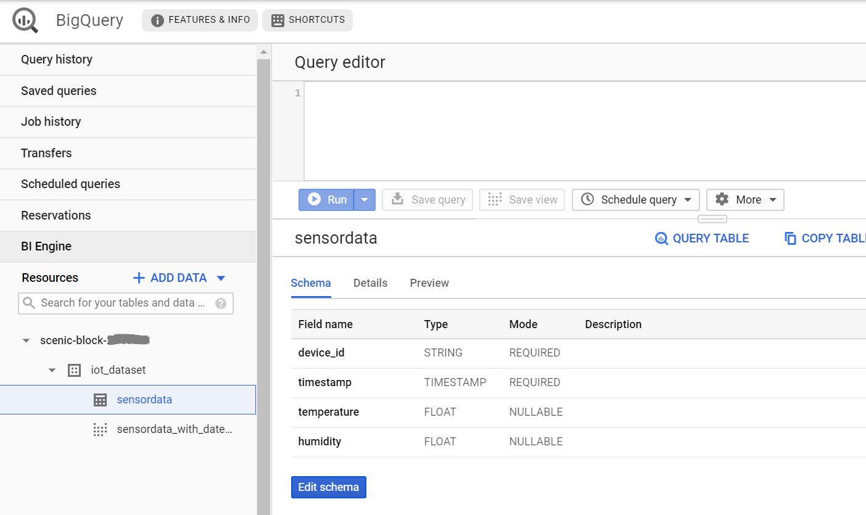
Task: Select sensordata table in tree
Action: coord(128,400)
